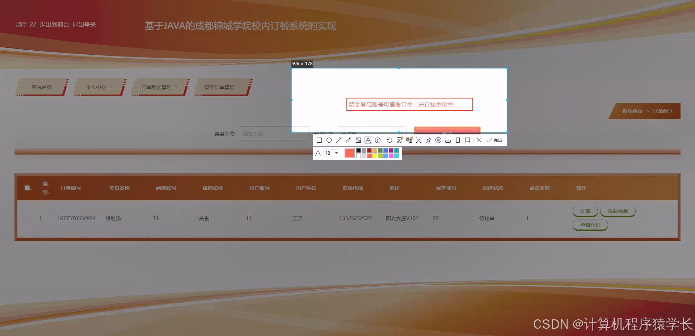This screenshot has width=695, height=336.
Task: Click the 美食名称 search input field
Action: tap(274, 133)
